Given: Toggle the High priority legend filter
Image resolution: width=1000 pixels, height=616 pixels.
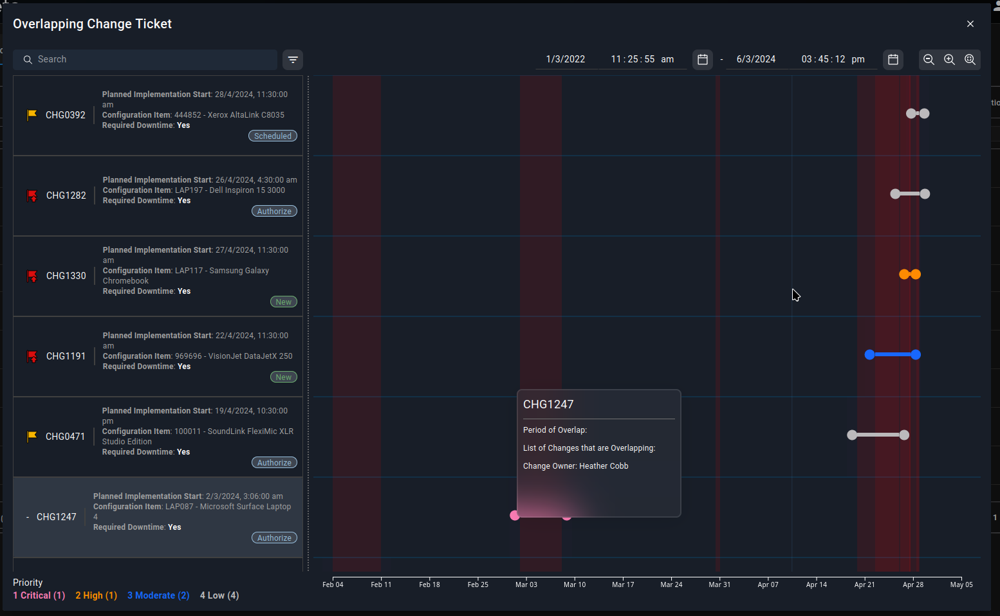Looking at the screenshot, I should pyautogui.click(x=96, y=595).
